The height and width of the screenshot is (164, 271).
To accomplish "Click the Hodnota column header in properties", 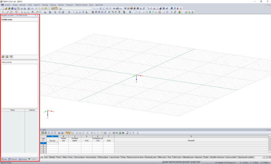I will pyautogui.click(x=32, y=110).
